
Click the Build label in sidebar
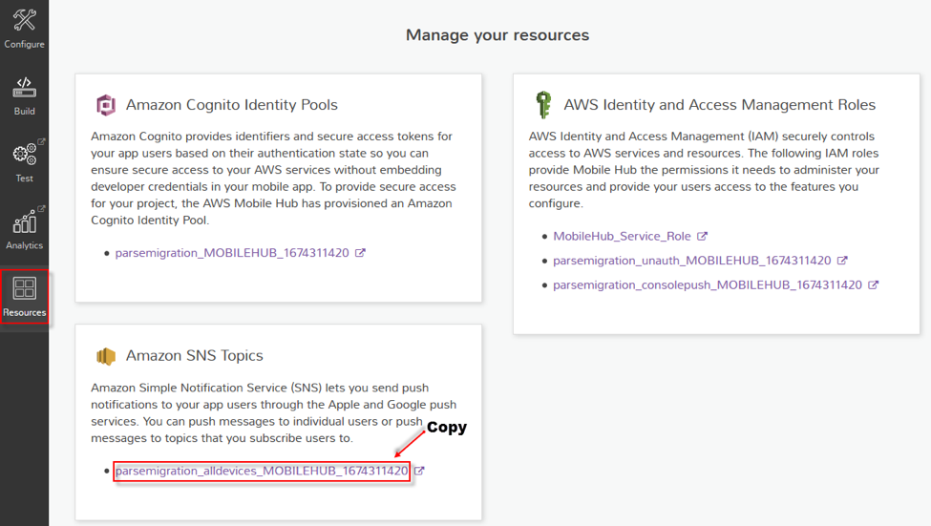tap(24, 112)
